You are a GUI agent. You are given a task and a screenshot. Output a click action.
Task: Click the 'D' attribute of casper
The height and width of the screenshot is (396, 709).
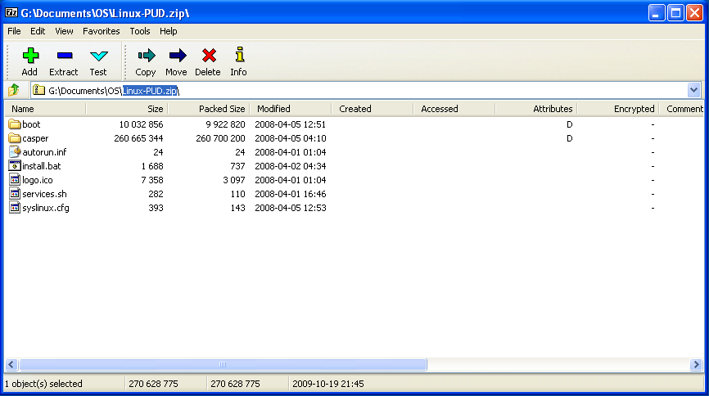coord(569,138)
